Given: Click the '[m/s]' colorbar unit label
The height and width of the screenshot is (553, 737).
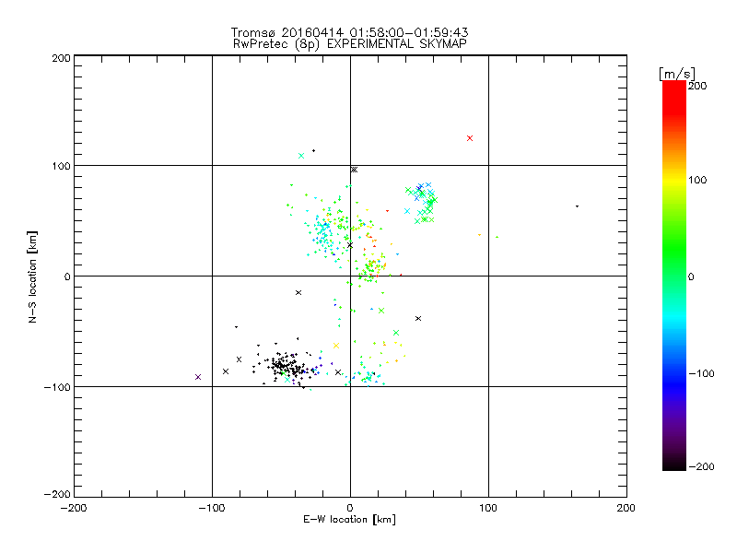Looking at the screenshot, I should 676,74.
